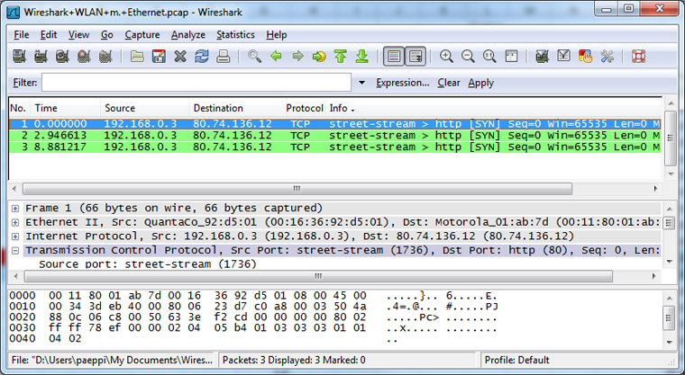Select packet 3 at time 8.881217
The image size is (685, 375).
(334, 147)
